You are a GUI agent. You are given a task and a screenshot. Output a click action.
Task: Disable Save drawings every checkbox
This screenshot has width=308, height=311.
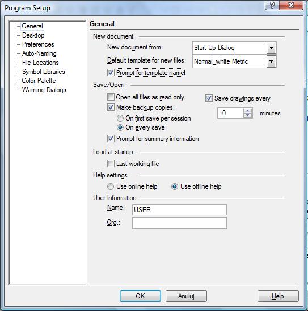tap(209, 98)
